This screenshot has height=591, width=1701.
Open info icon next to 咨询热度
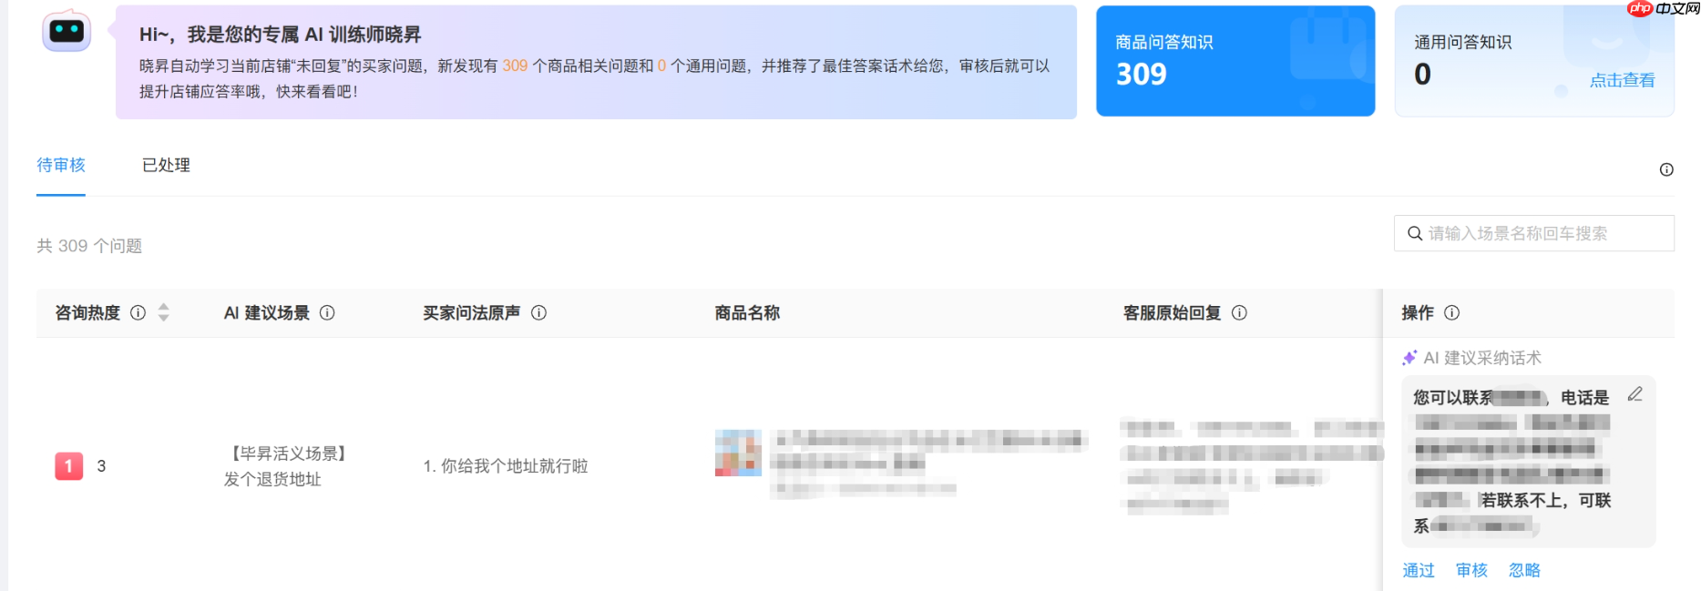138,312
